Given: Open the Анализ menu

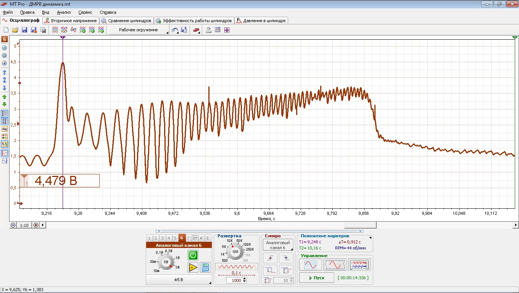Looking at the screenshot, I should pyautogui.click(x=64, y=12).
